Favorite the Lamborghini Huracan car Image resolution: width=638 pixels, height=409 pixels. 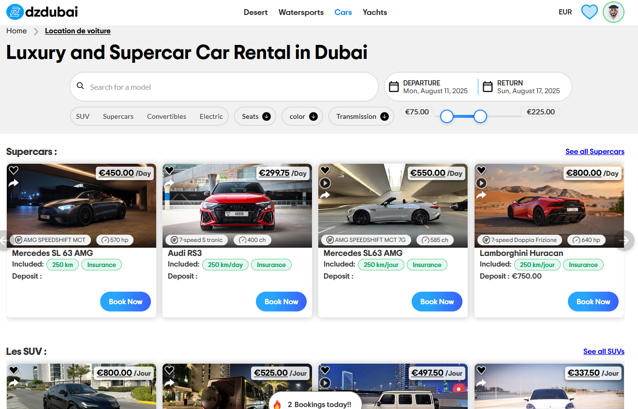(481, 170)
